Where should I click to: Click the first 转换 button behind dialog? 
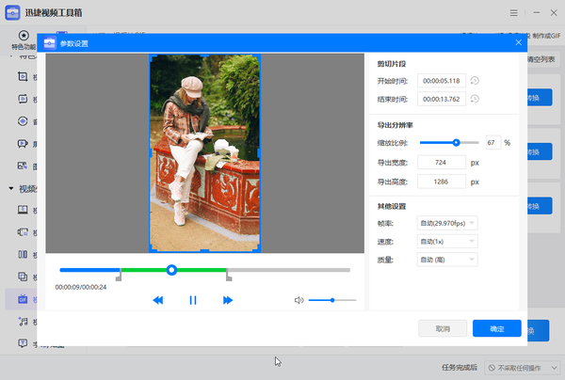pyautogui.click(x=540, y=98)
